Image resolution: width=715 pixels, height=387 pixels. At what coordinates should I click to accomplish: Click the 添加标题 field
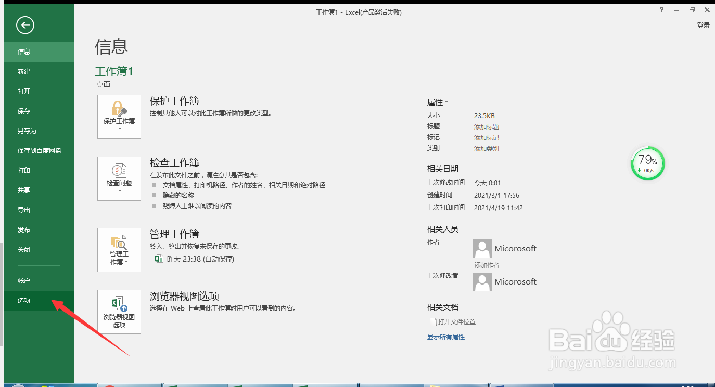tap(487, 127)
